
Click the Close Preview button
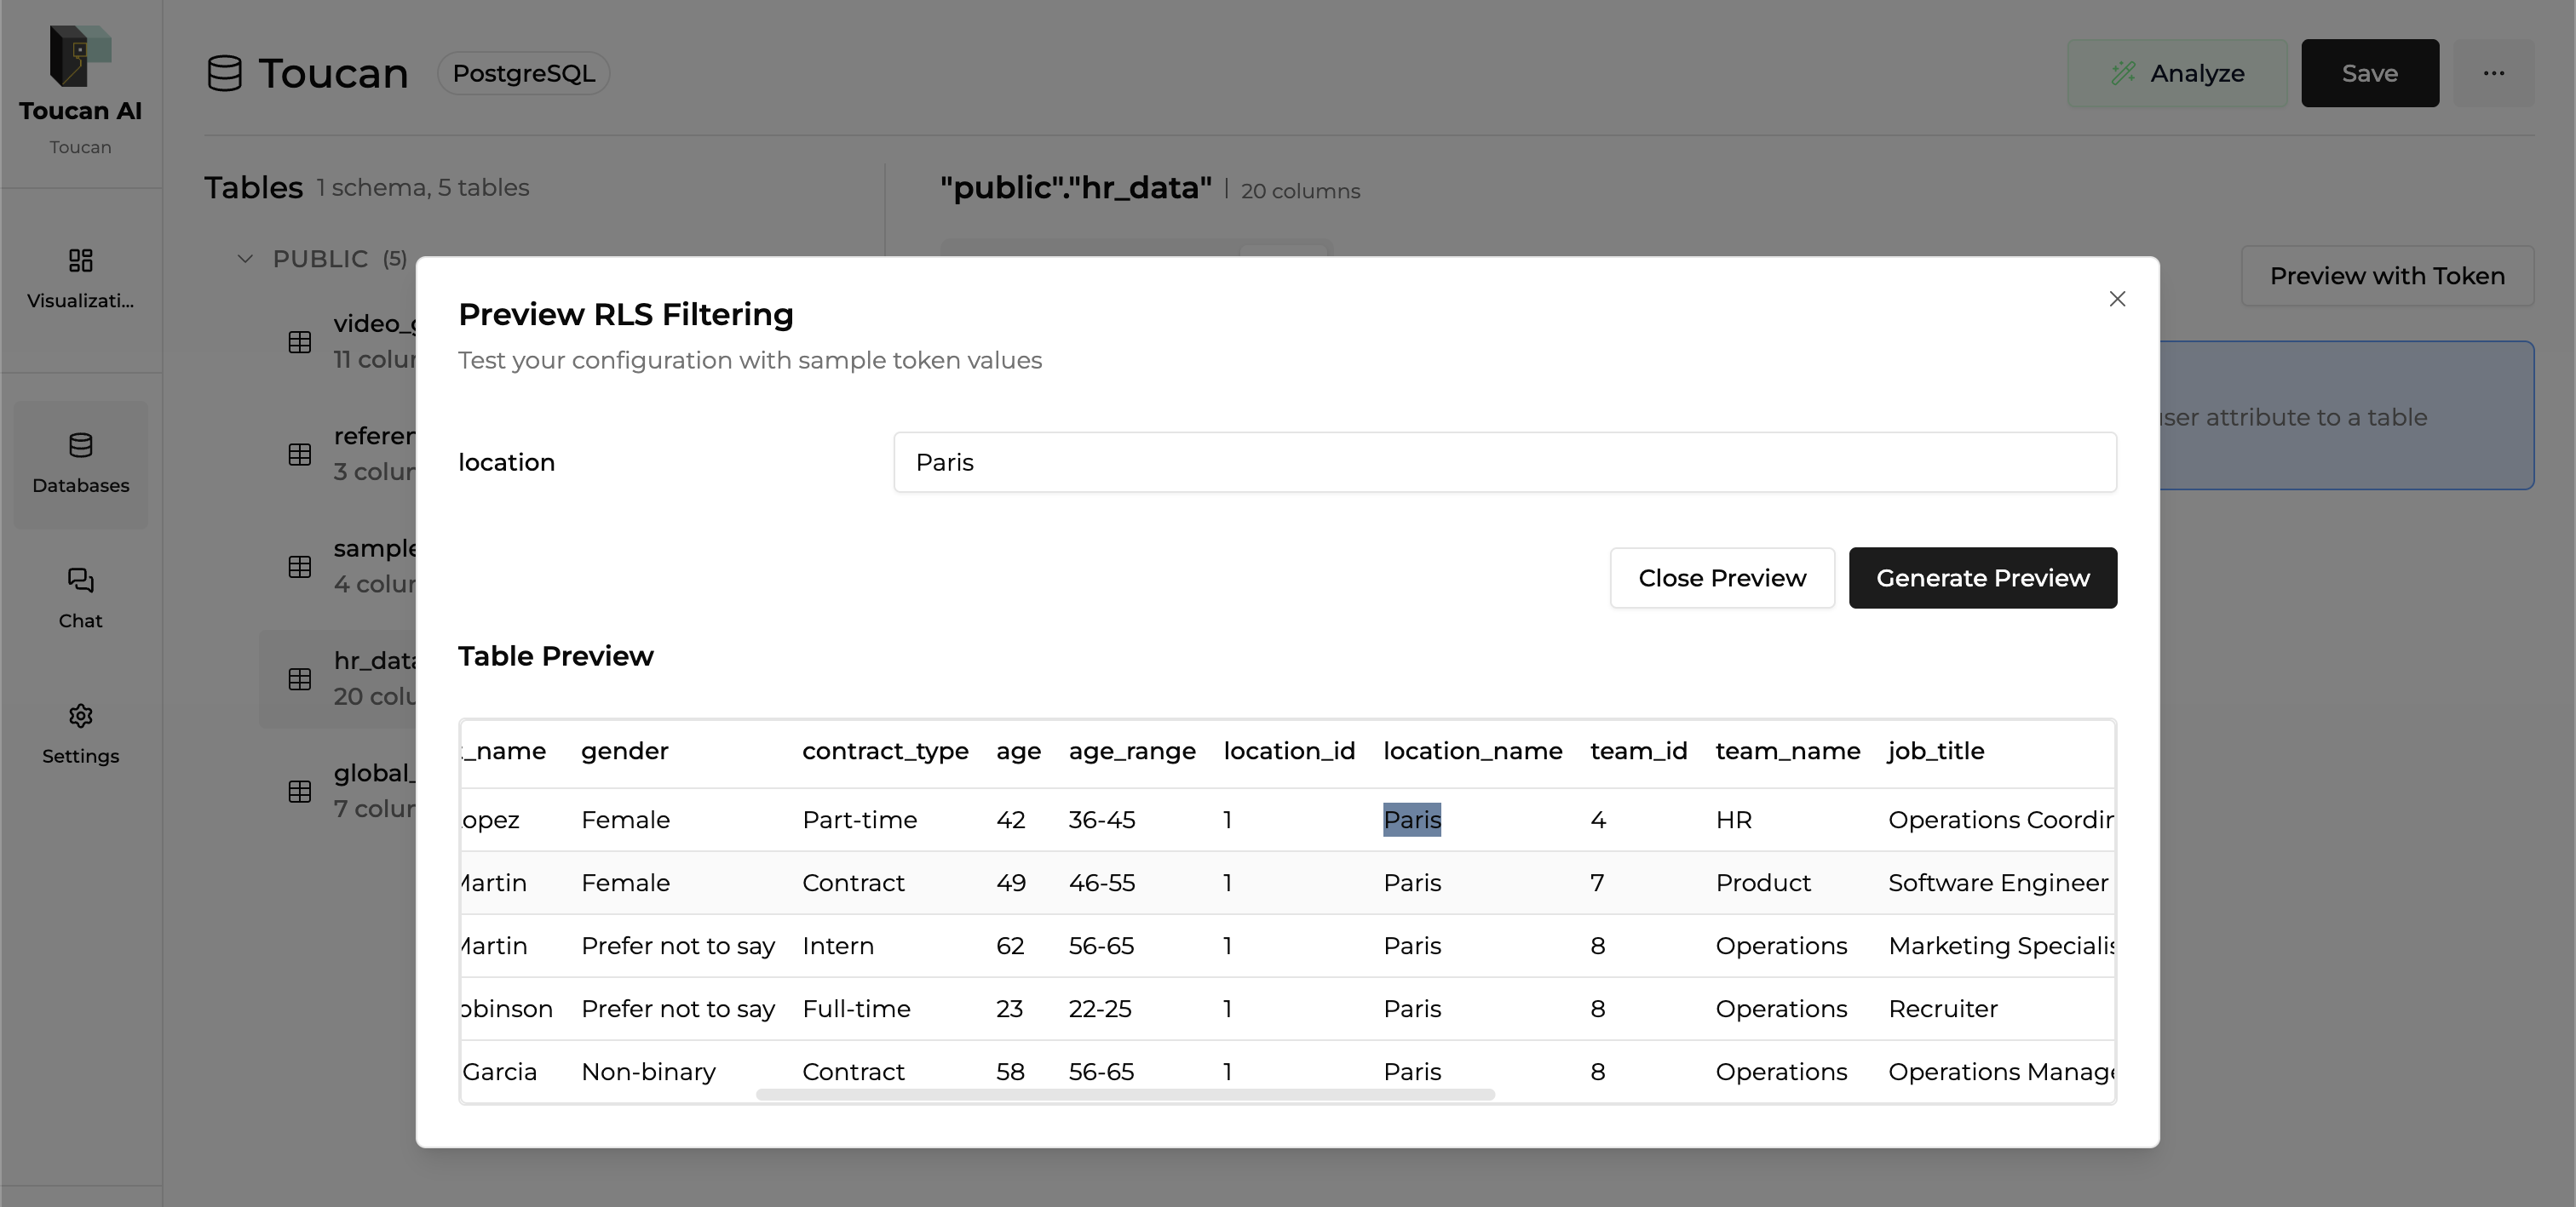[x=1721, y=577]
